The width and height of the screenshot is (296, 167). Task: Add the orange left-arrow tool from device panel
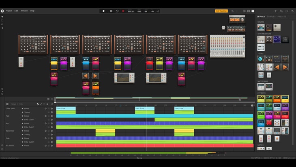(277, 67)
